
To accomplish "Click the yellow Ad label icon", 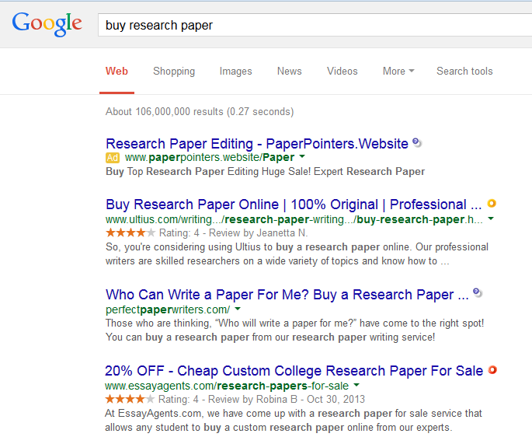I will click(x=113, y=158).
